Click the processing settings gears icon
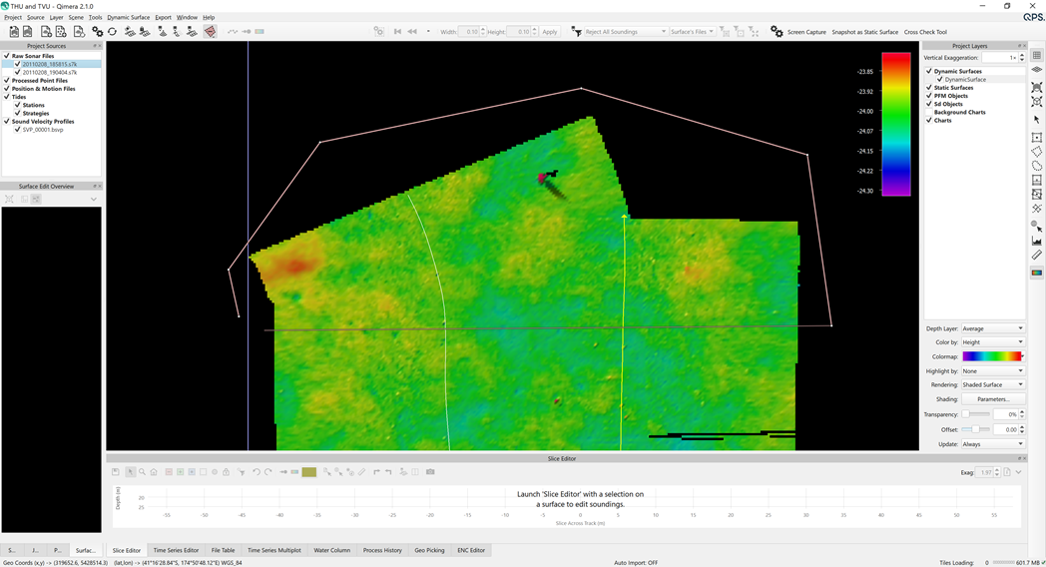This screenshot has height=567, width=1046. click(x=97, y=32)
